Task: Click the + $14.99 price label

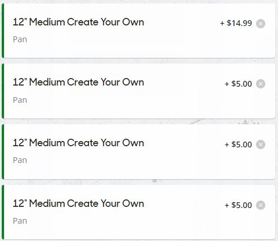Action: coord(236,23)
